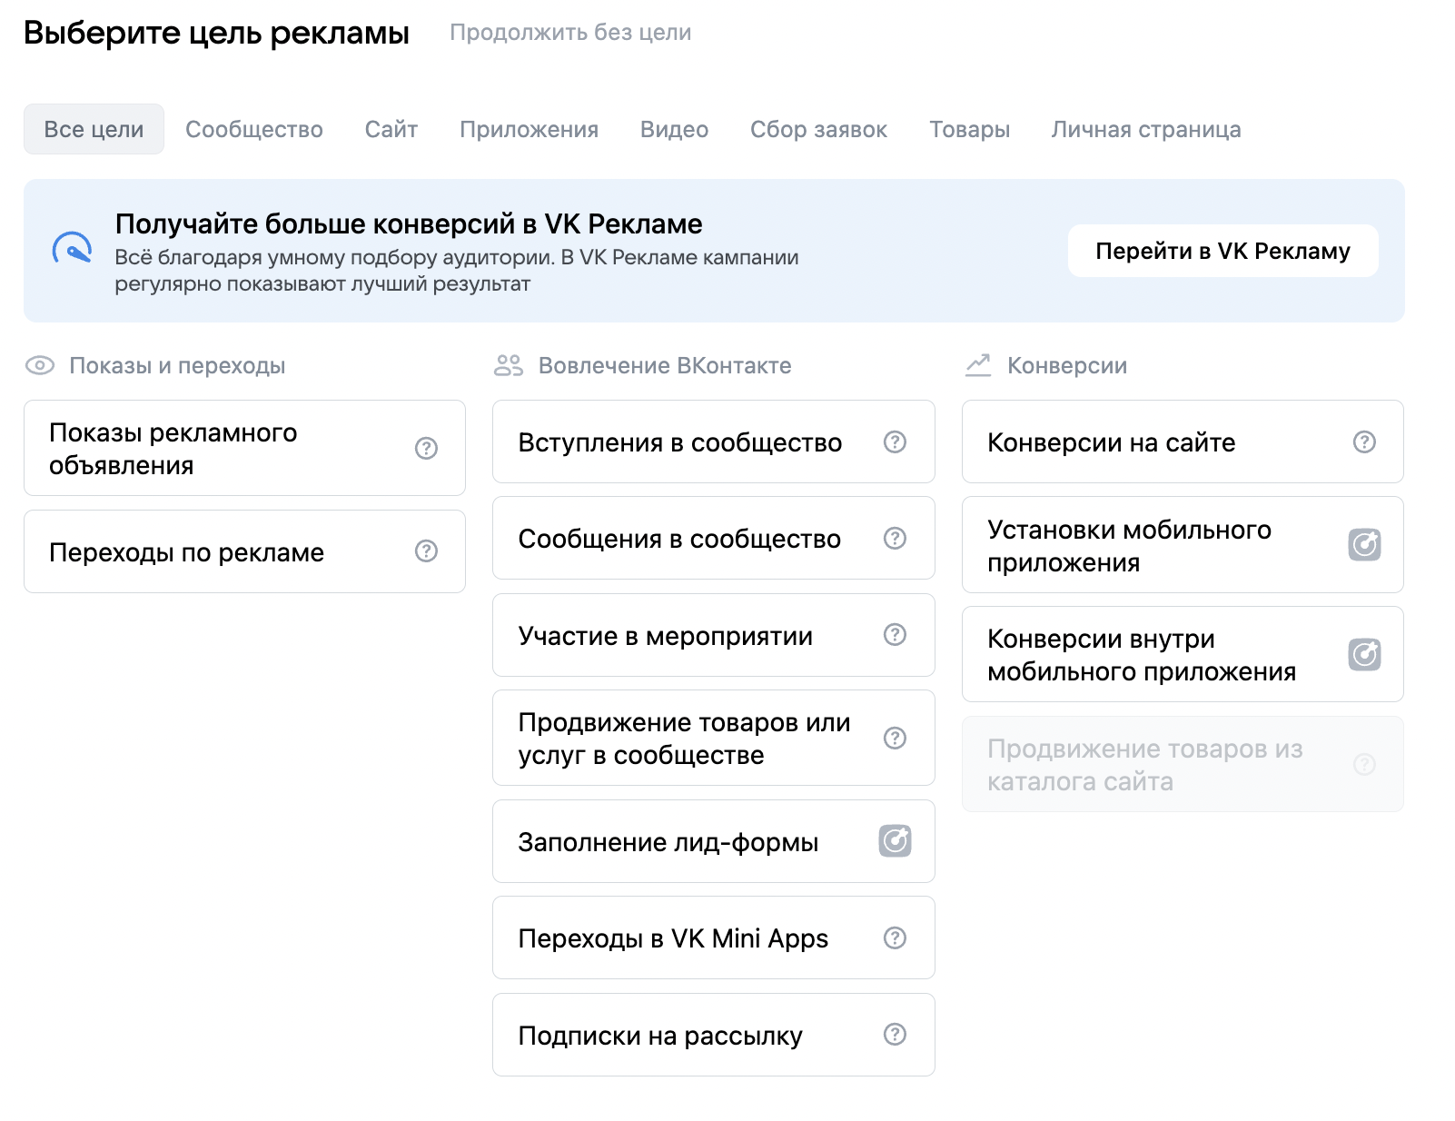Open the Сбор заявок tab
1455x1121 pixels.
pos(818,130)
